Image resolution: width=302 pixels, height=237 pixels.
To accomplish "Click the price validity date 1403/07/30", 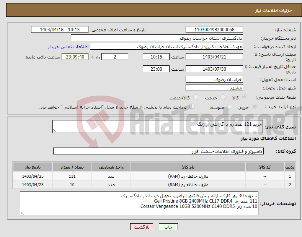I will coord(214,69).
